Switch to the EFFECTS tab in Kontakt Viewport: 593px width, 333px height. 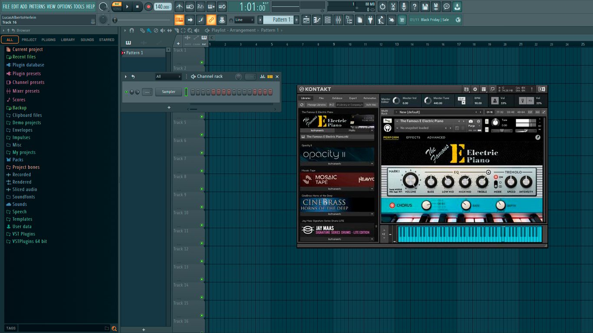(x=413, y=137)
